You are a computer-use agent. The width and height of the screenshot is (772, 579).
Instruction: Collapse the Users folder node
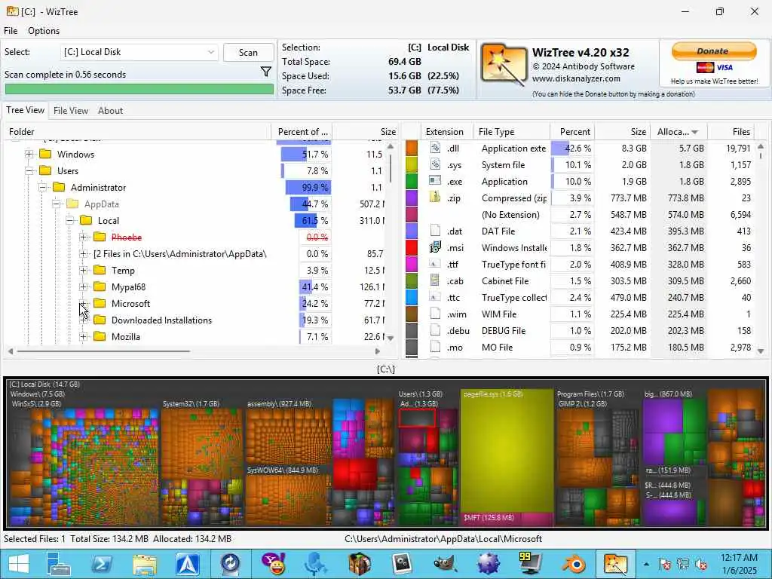[29, 171]
